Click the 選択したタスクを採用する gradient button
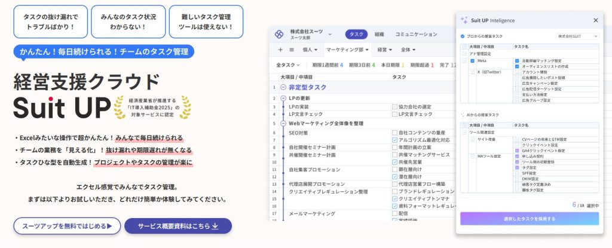Viewport: 612px width, 248px height. point(530,219)
